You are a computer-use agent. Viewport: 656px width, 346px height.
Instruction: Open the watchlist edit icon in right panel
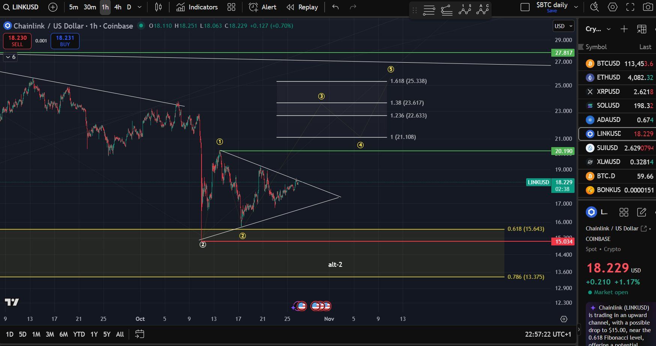pos(642,212)
